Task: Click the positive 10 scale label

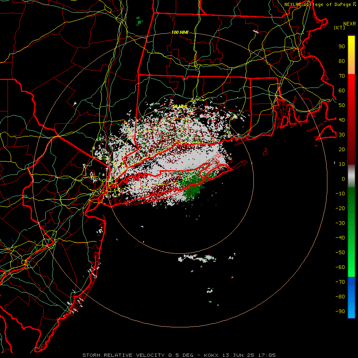Action: coord(342,164)
